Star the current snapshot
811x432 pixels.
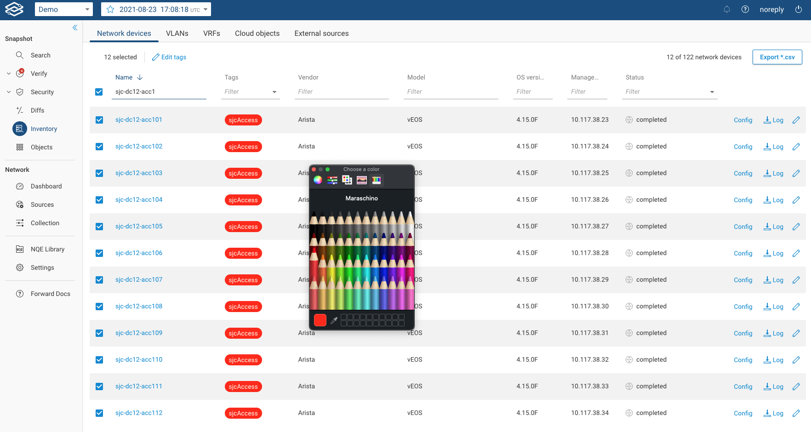click(110, 10)
